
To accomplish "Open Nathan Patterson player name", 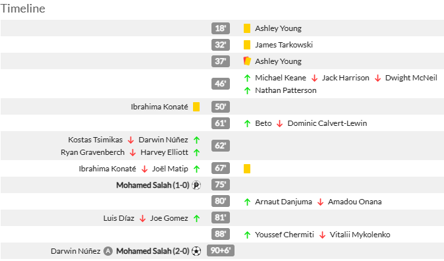I will click(286, 90).
